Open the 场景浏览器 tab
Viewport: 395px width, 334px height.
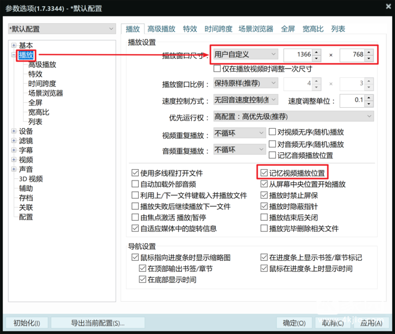pos(256,29)
